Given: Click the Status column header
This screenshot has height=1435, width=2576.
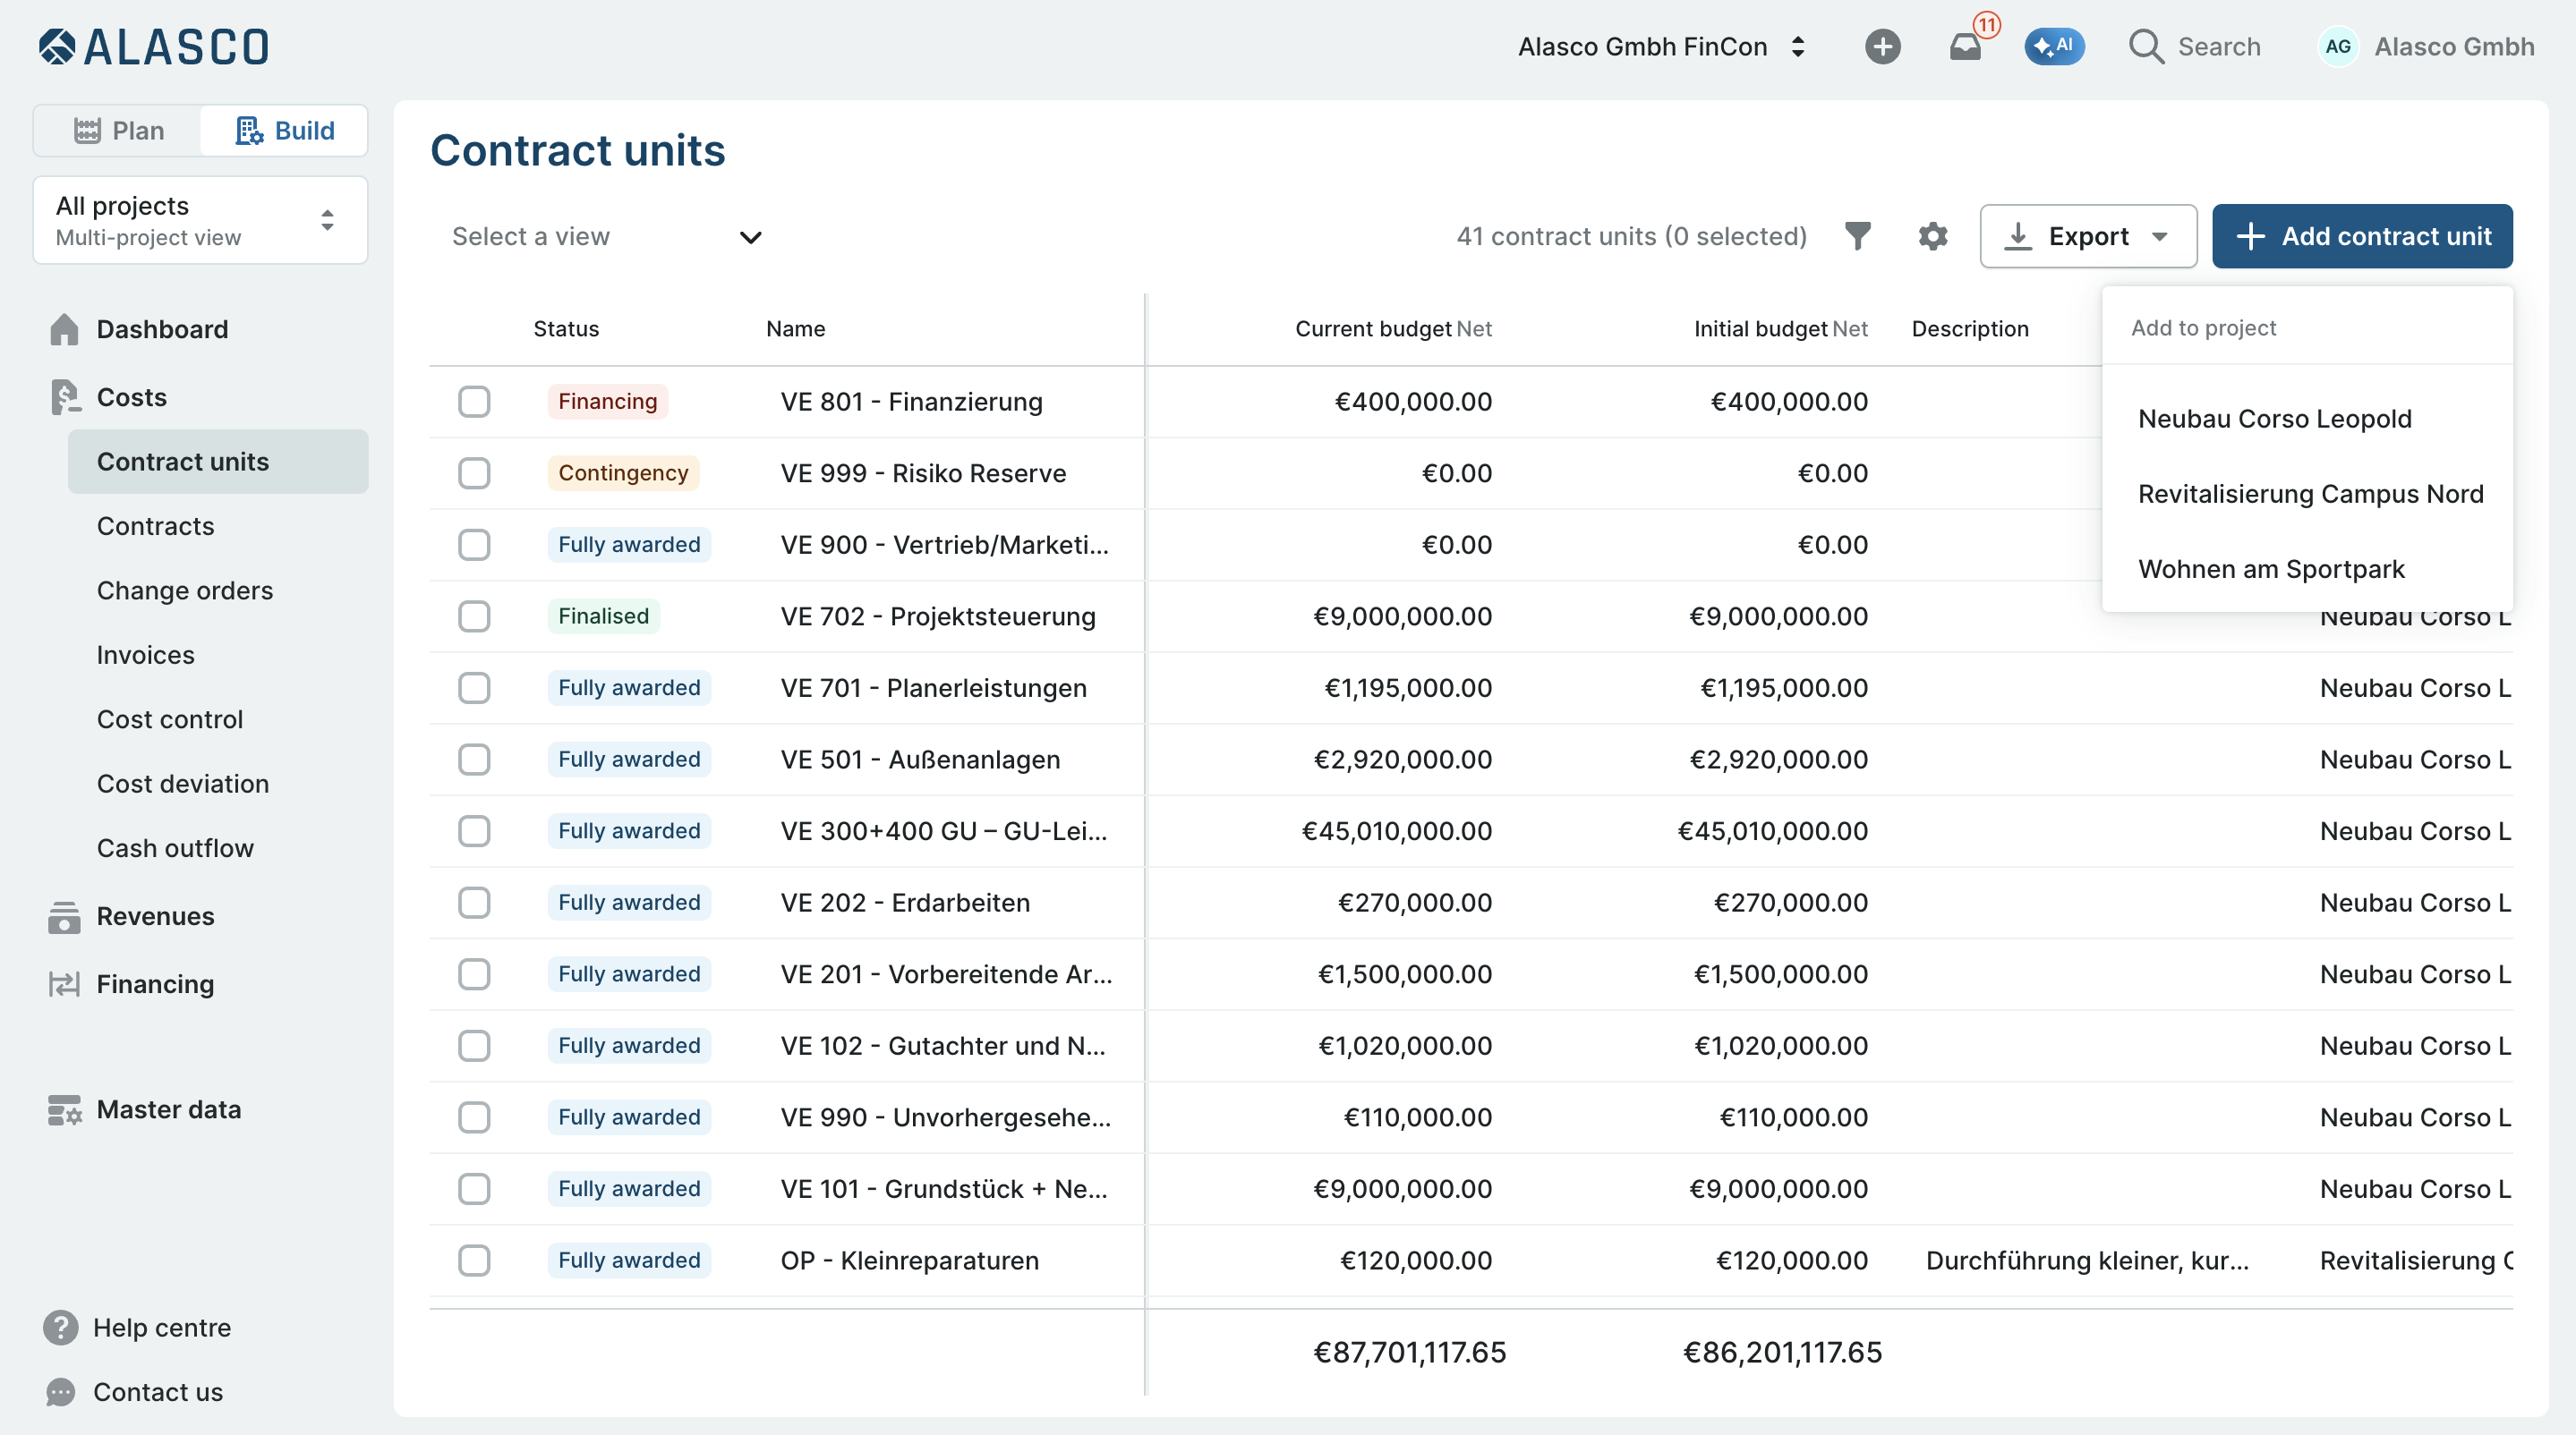Looking at the screenshot, I should pyautogui.click(x=566, y=328).
